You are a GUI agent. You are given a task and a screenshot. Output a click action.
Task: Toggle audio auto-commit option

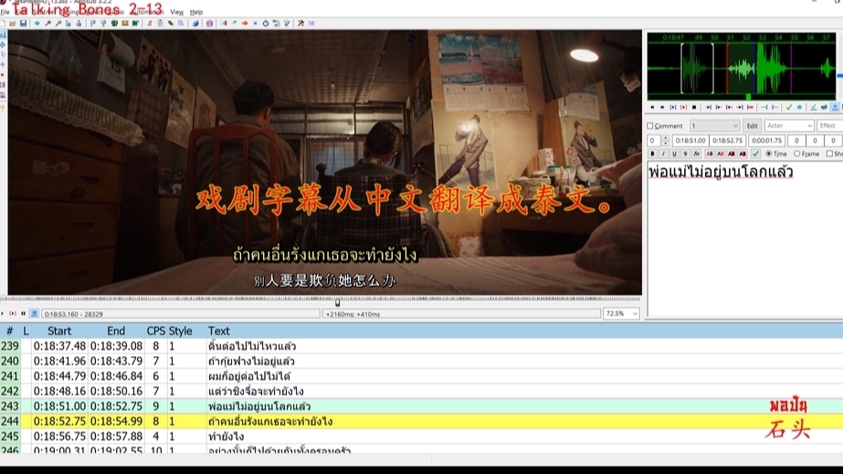click(x=814, y=107)
